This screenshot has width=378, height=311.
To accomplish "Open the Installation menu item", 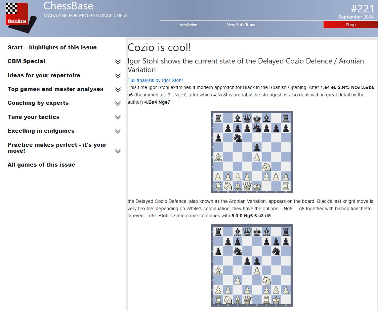I will click(188, 25).
